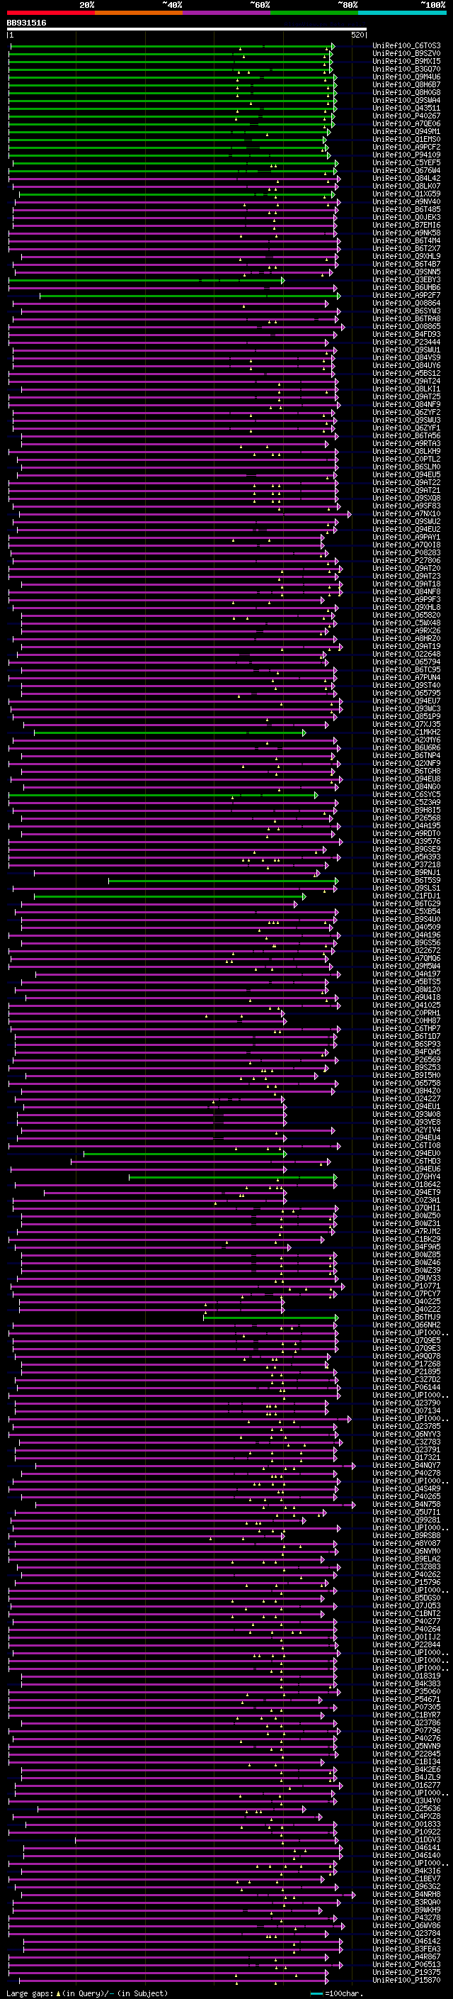Screen dimensions: 453x1999
Task: Select the UniRef100_P15870 label
Action: (x=406, y=1980)
